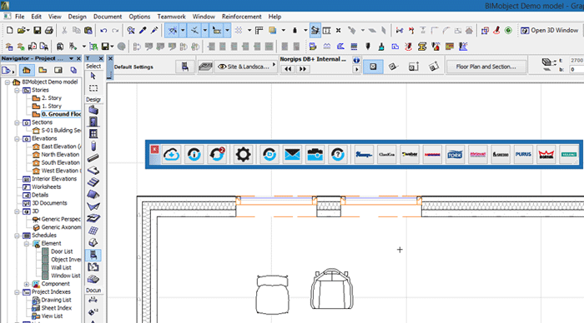Switch Navigator to Publisher Sets icon
The image size is (584, 323).
click(73, 70)
